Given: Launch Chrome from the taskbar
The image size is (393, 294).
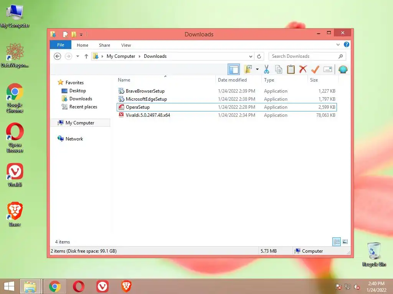Looking at the screenshot, I should pyautogui.click(x=55, y=286).
